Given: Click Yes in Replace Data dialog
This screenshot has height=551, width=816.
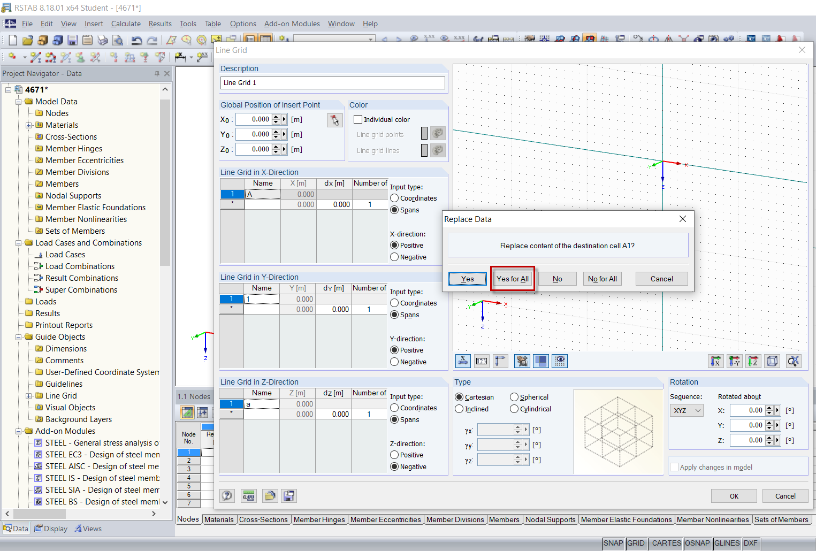Looking at the screenshot, I should click(468, 279).
